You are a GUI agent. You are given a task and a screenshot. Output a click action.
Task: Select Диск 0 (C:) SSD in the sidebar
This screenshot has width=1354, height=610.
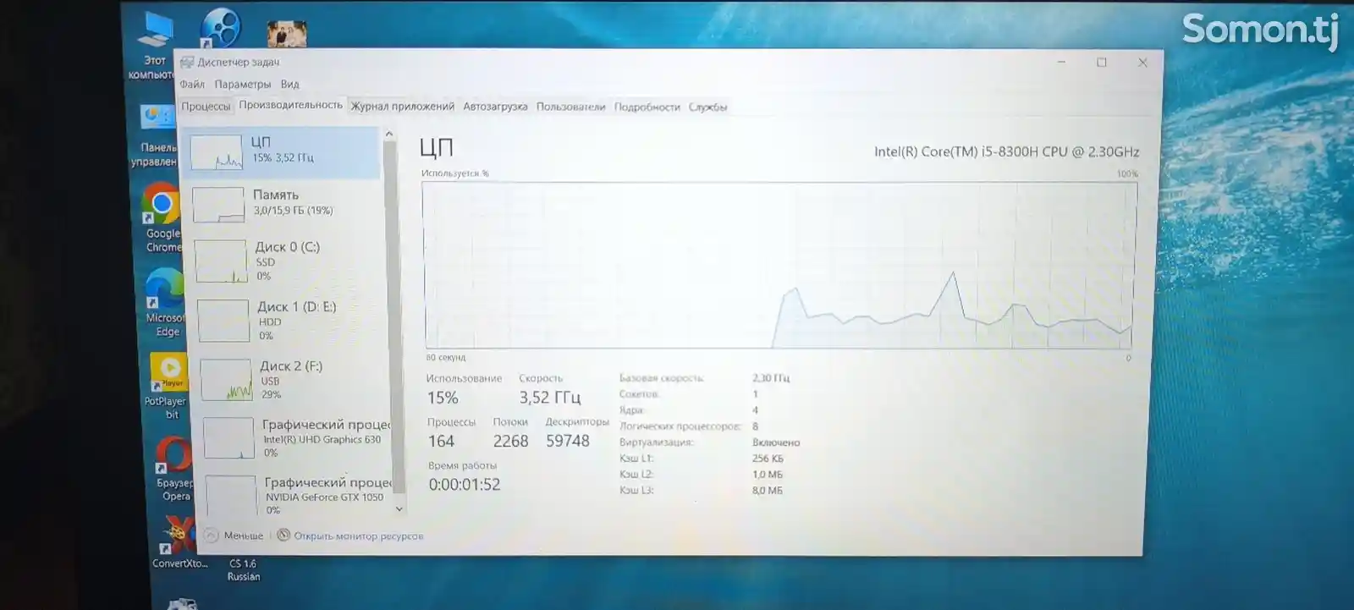pos(288,261)
